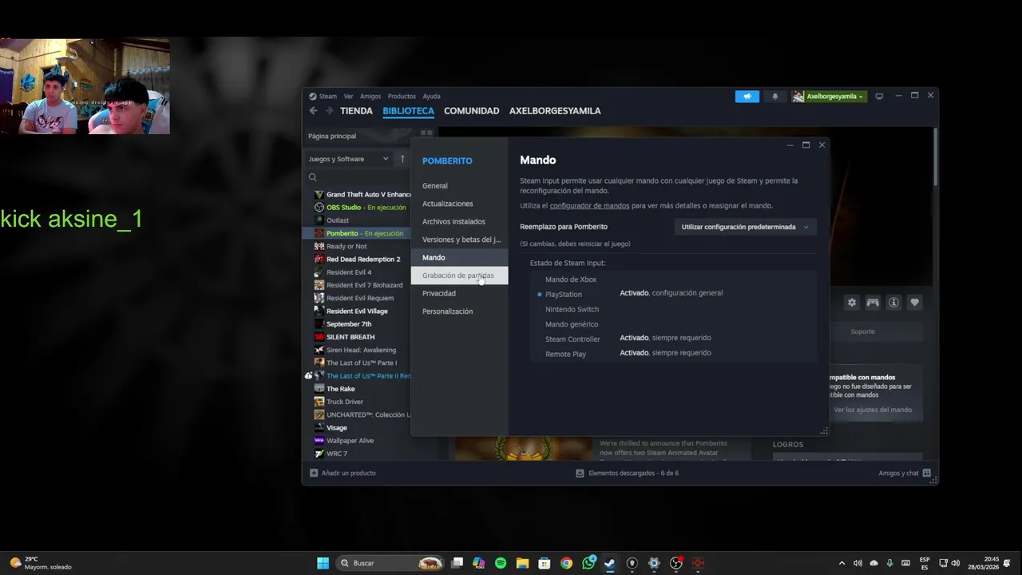Image resolution: width=1022 pixels, height=575 pixels.
Task: Select Personalización in properties sidebar
Action: 459,311
